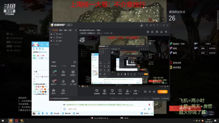Open the phone screen-cast source
Image resolution: width=219 pixels, height=123 pixels.
point(112,92)
